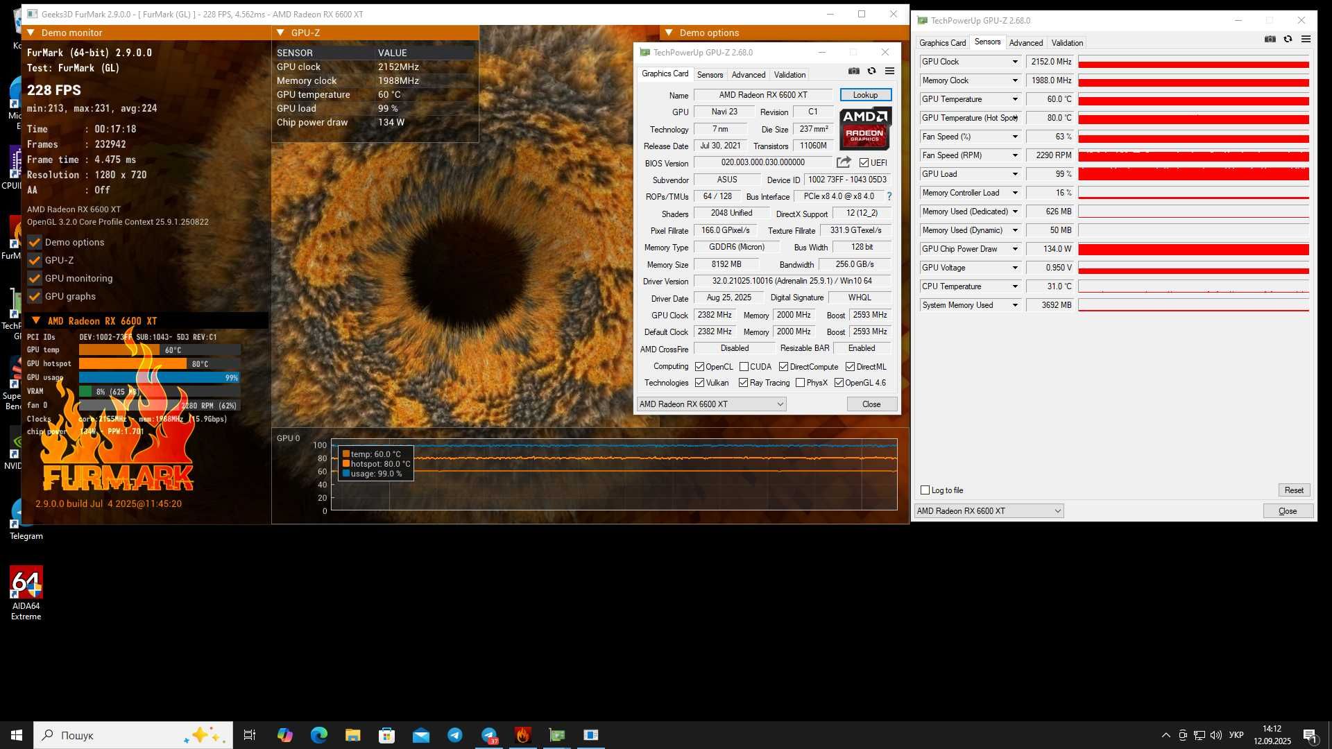This screenshot has height=749, width=1332.
Task: Open Sensors tab in front GPU-Z window
Action: tap(710, 75)
